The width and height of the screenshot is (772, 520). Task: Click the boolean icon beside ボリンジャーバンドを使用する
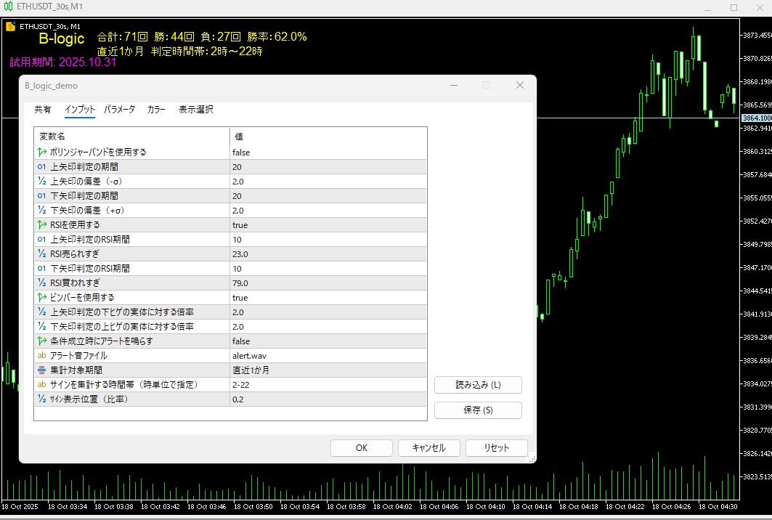pyautogui.click(x=41, y=153)
